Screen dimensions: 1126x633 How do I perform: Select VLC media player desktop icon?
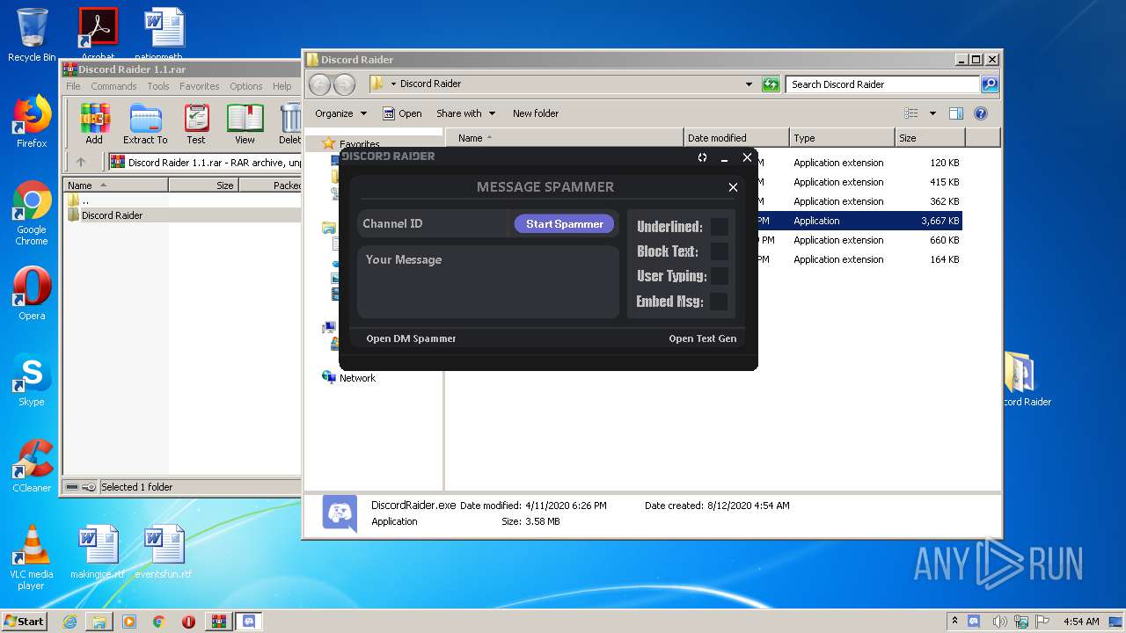(x=32, y=557)
